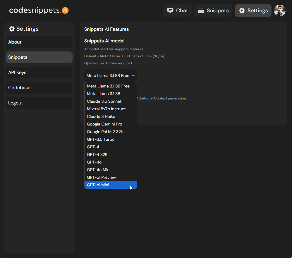Go to the Snippets page from header
Screen dimensions: 292x258
(213, 11)
